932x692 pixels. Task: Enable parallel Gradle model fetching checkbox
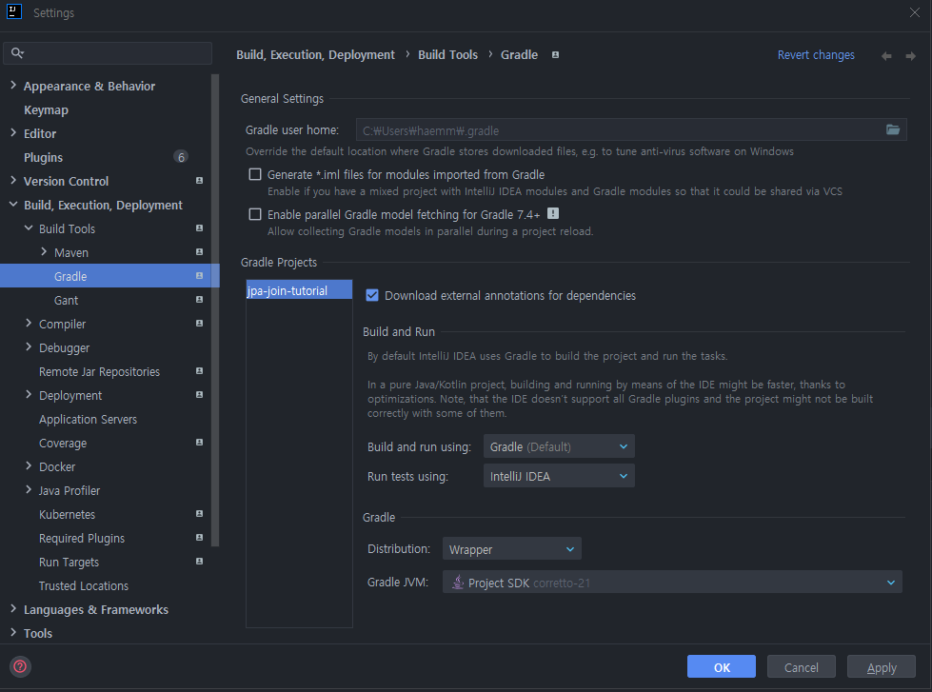coord(255,214)
